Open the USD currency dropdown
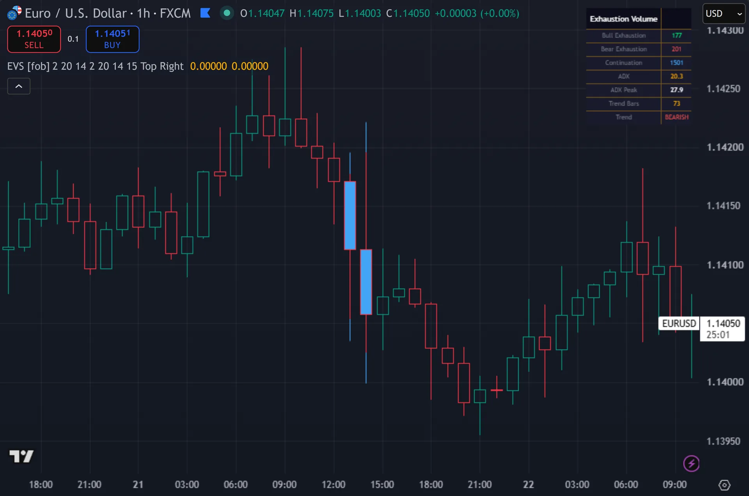This screenshot has height=496, width=749. coord(724,14)
